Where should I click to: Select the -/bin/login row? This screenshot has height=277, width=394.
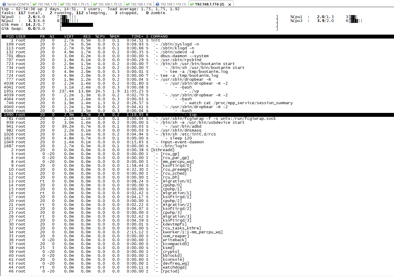pos(197,146)
